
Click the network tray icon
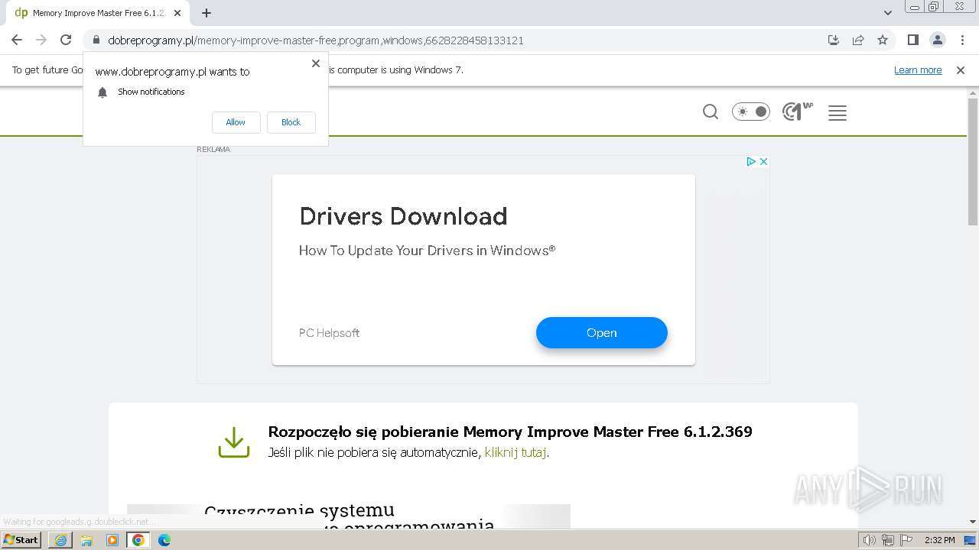(x=888, y=540)
